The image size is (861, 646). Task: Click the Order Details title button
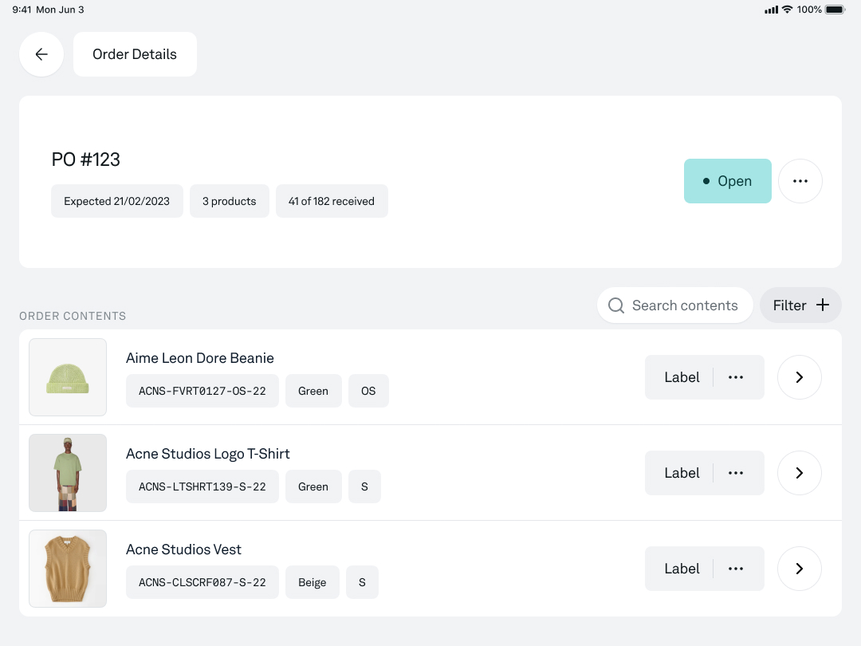pos(135,54)
